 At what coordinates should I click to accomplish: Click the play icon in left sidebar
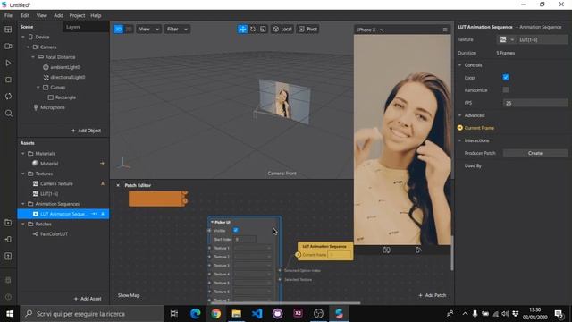(x=8, y=64)
